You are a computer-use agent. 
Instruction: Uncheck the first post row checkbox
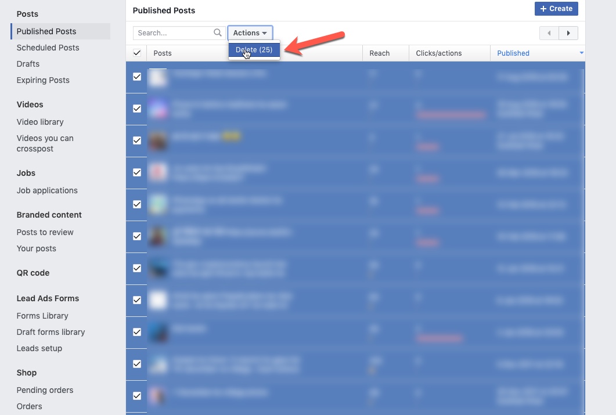coord(137,76)
